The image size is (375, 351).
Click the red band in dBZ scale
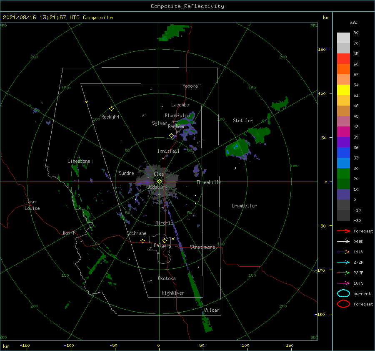[343, 59]
